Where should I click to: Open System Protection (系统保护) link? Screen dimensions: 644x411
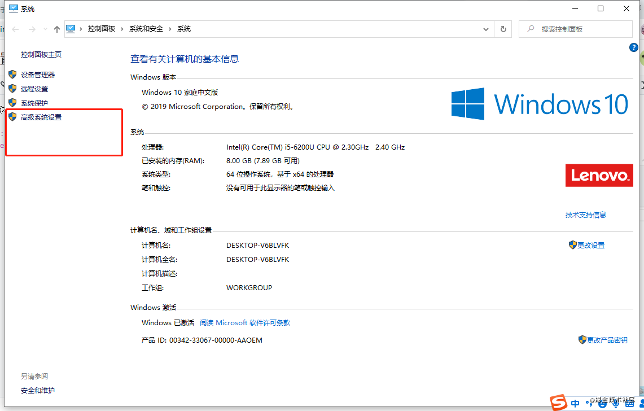coord(34,103)
